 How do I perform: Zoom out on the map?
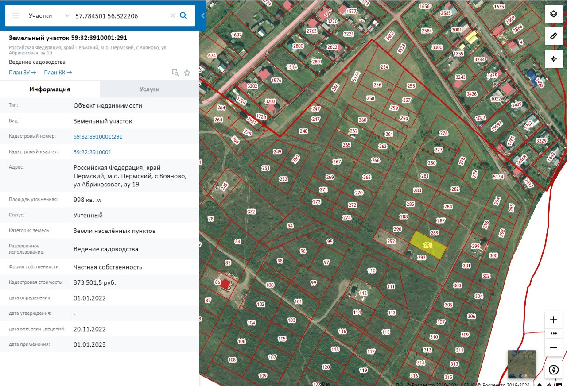pyautogui.click(x=554, y=347)
